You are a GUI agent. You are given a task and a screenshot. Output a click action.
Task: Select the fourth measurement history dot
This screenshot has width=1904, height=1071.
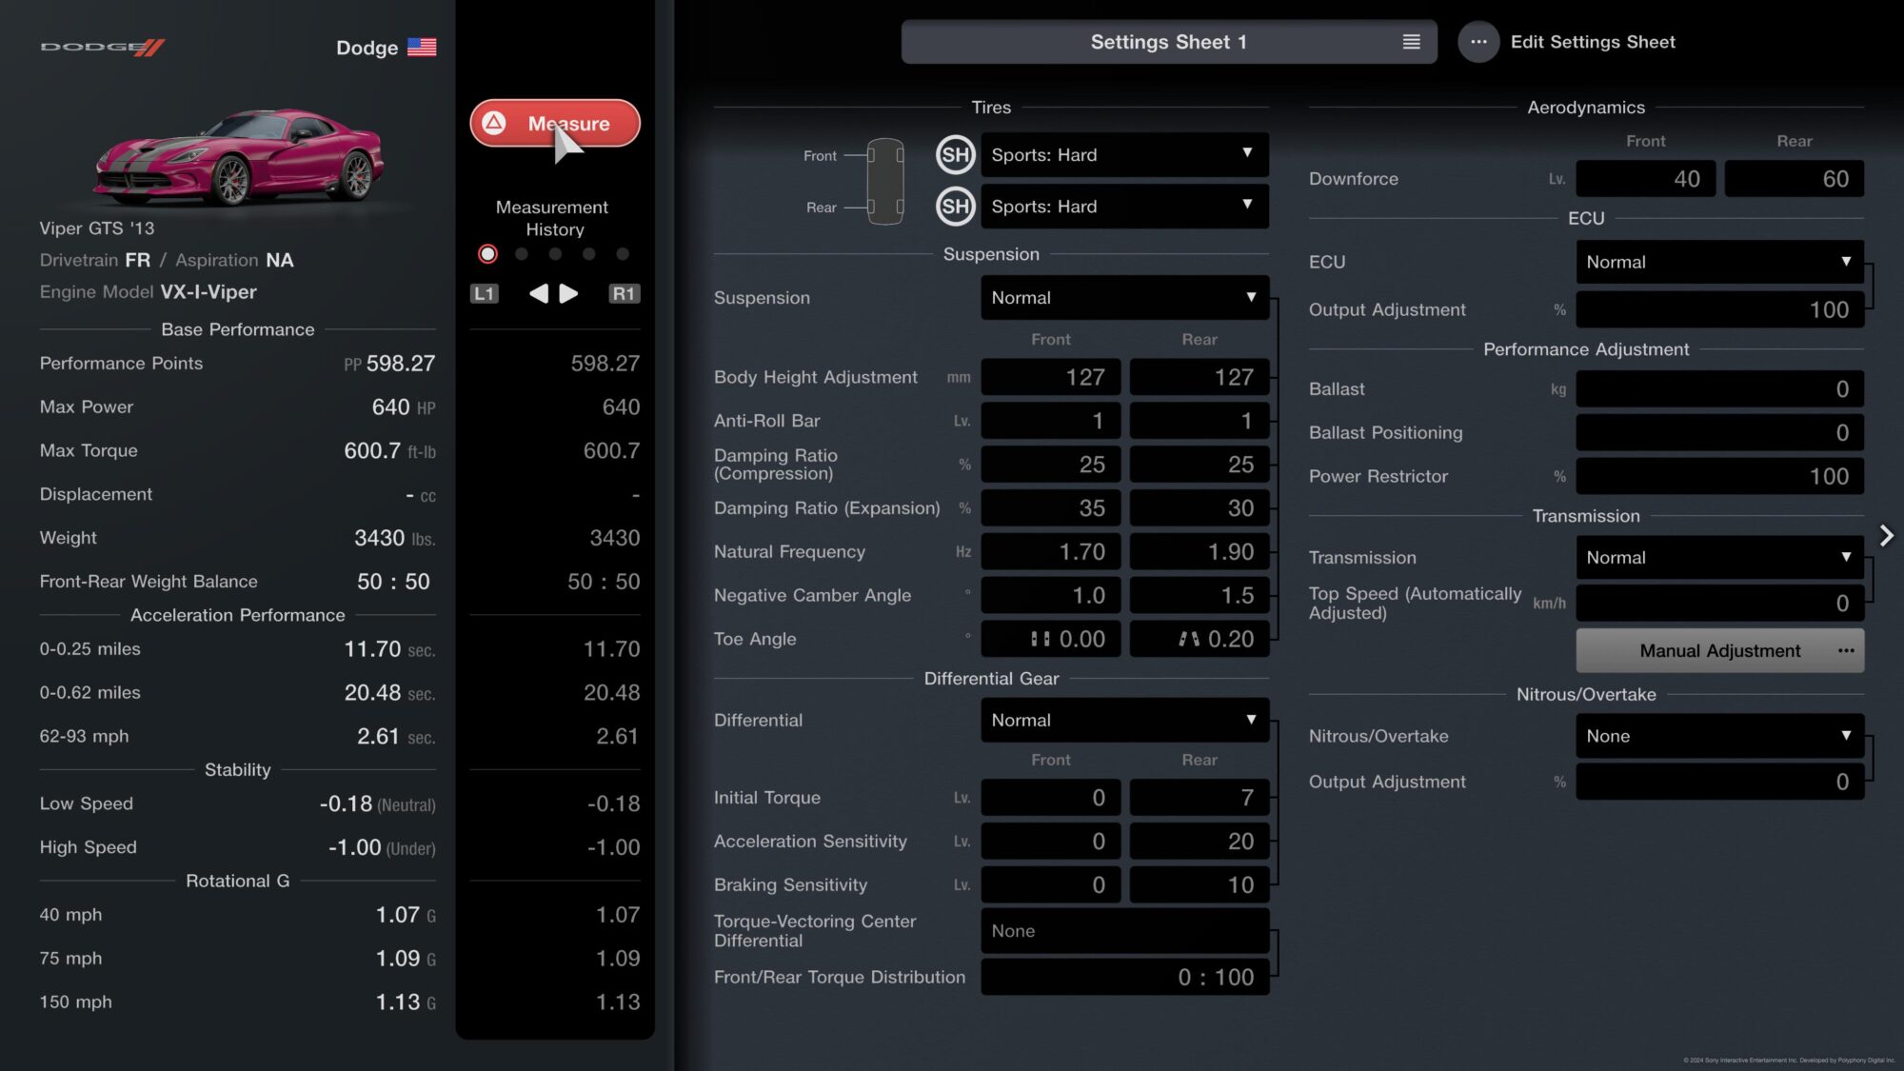pyautogui.click(x=589, y=254)
